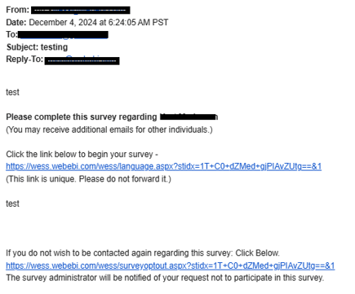
Task: Click the From header label
Action: (17, 10)
